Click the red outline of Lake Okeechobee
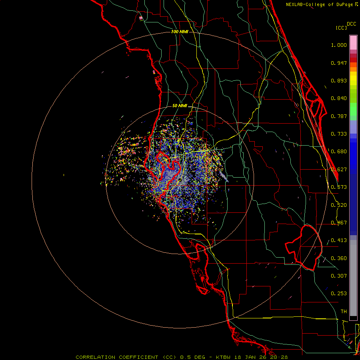Image resolution: width=360 pixels, height=360 pixels. click(x=304, y=248)
